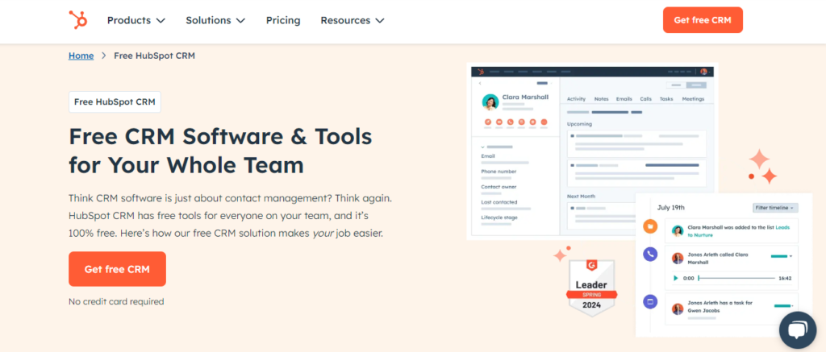Click the HubSpot logo in the mockup top bar

tap(481, 72)
